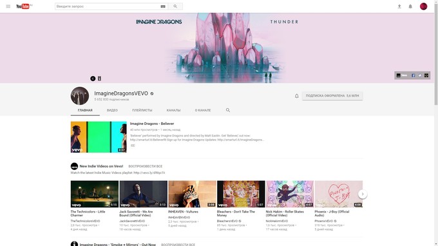Screen dimensions: 438x246
Task: Open the Imagine Dragons - Believer title link
Action: (x=152, y=124)
